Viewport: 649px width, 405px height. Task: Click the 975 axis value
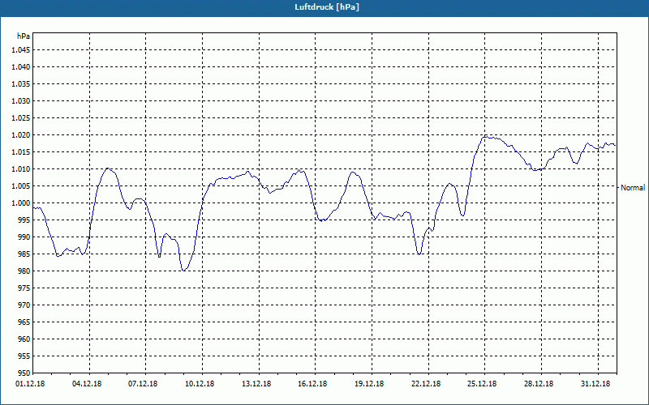coord(24,288)
